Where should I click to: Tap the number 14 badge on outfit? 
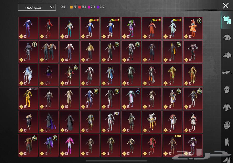34,138
